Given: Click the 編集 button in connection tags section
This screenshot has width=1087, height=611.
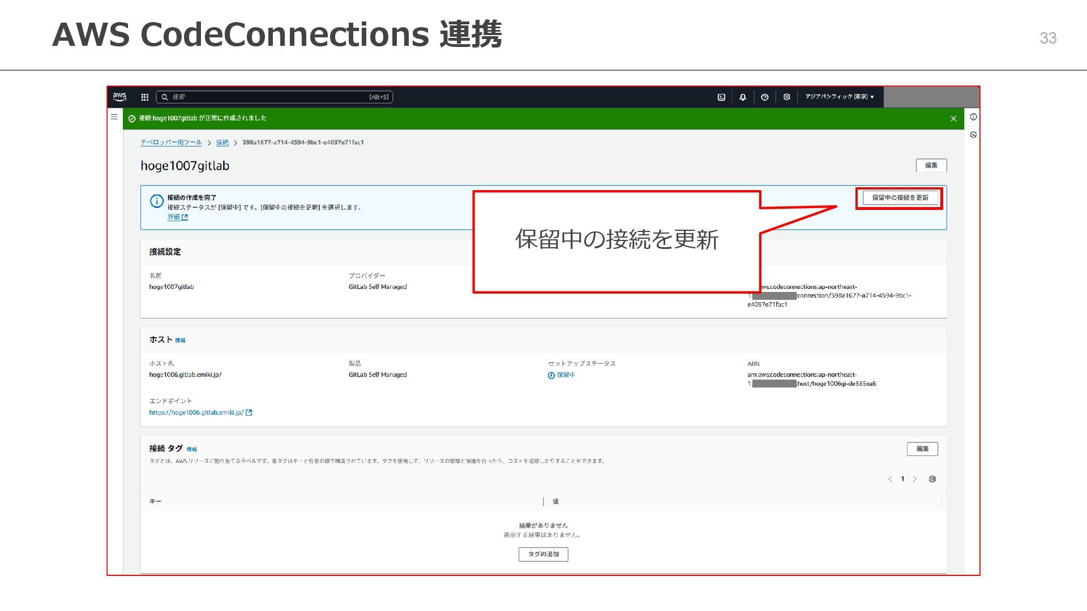Looking at the screenshot, I should pos(922,449).
